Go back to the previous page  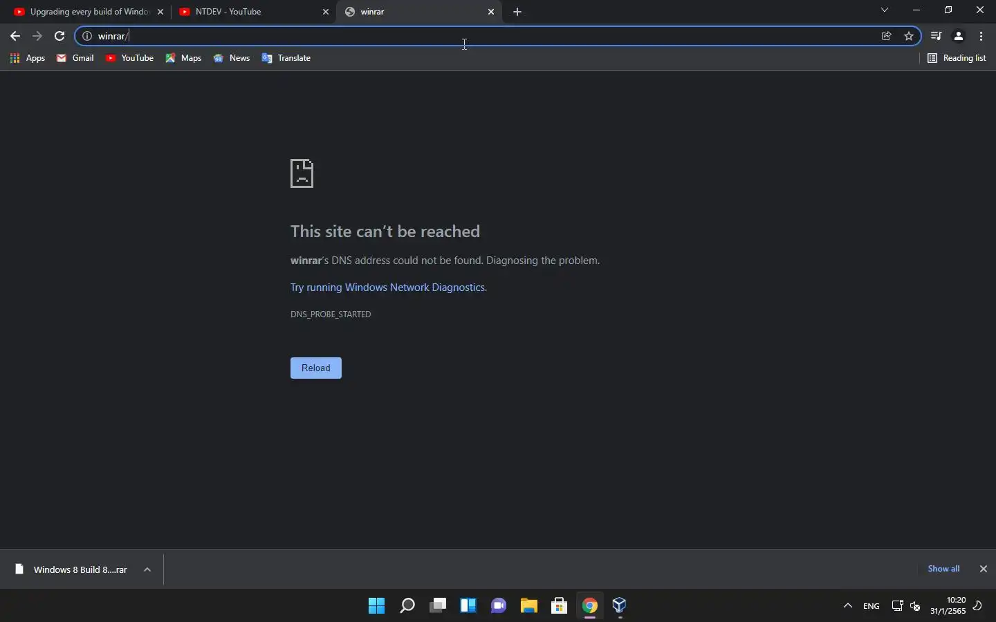coord(15,36)
